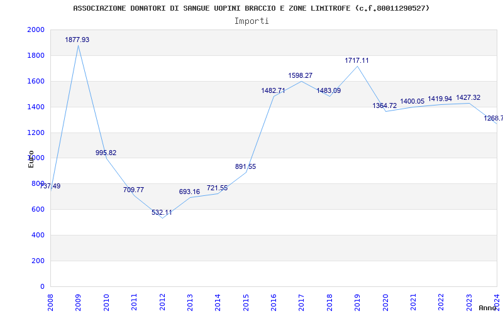
Task: Click the 2014 x-axis label
Action: tap(218, 302)
